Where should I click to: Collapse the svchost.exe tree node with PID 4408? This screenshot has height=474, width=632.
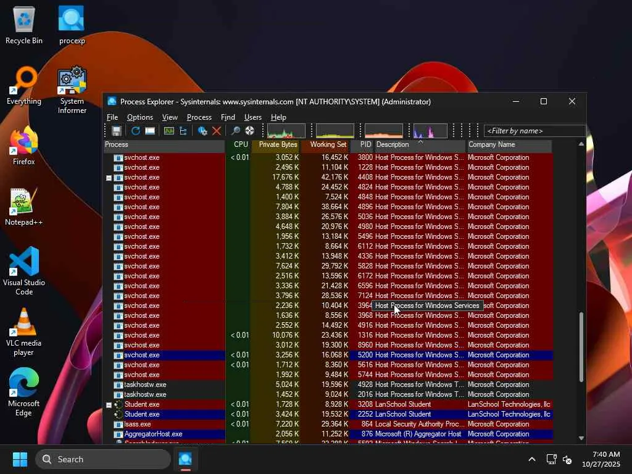point(109,178)
